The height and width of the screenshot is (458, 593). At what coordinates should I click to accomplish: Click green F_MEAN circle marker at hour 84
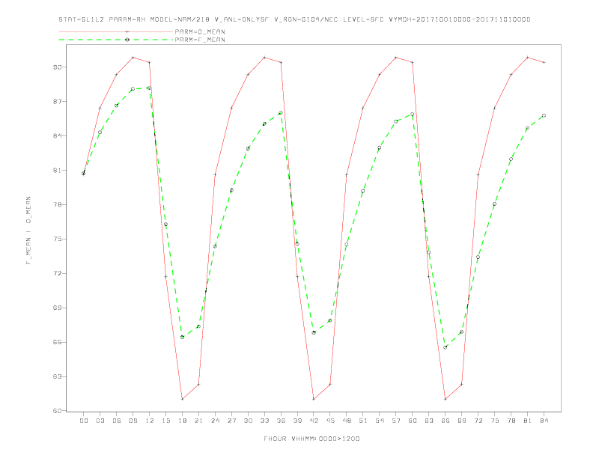click(544, 116)
